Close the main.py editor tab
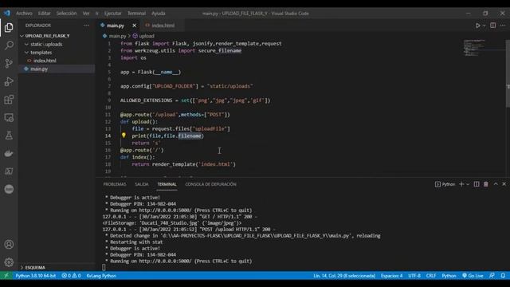 pos(135,26)
